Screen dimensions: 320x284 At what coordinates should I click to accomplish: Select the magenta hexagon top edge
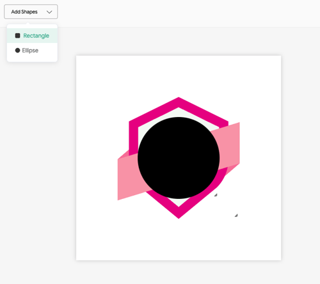[x=179, y=102]
